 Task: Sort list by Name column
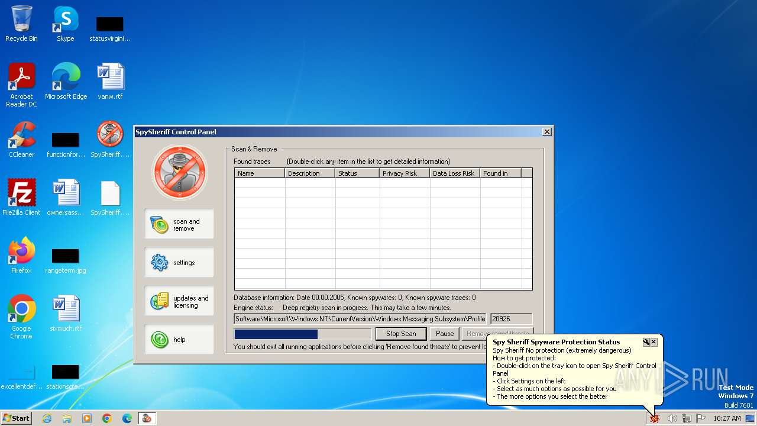coord(260,173)
